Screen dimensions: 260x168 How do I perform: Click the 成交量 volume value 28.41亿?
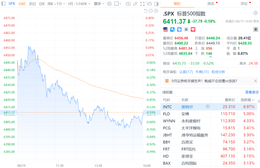tap(245, 38)
